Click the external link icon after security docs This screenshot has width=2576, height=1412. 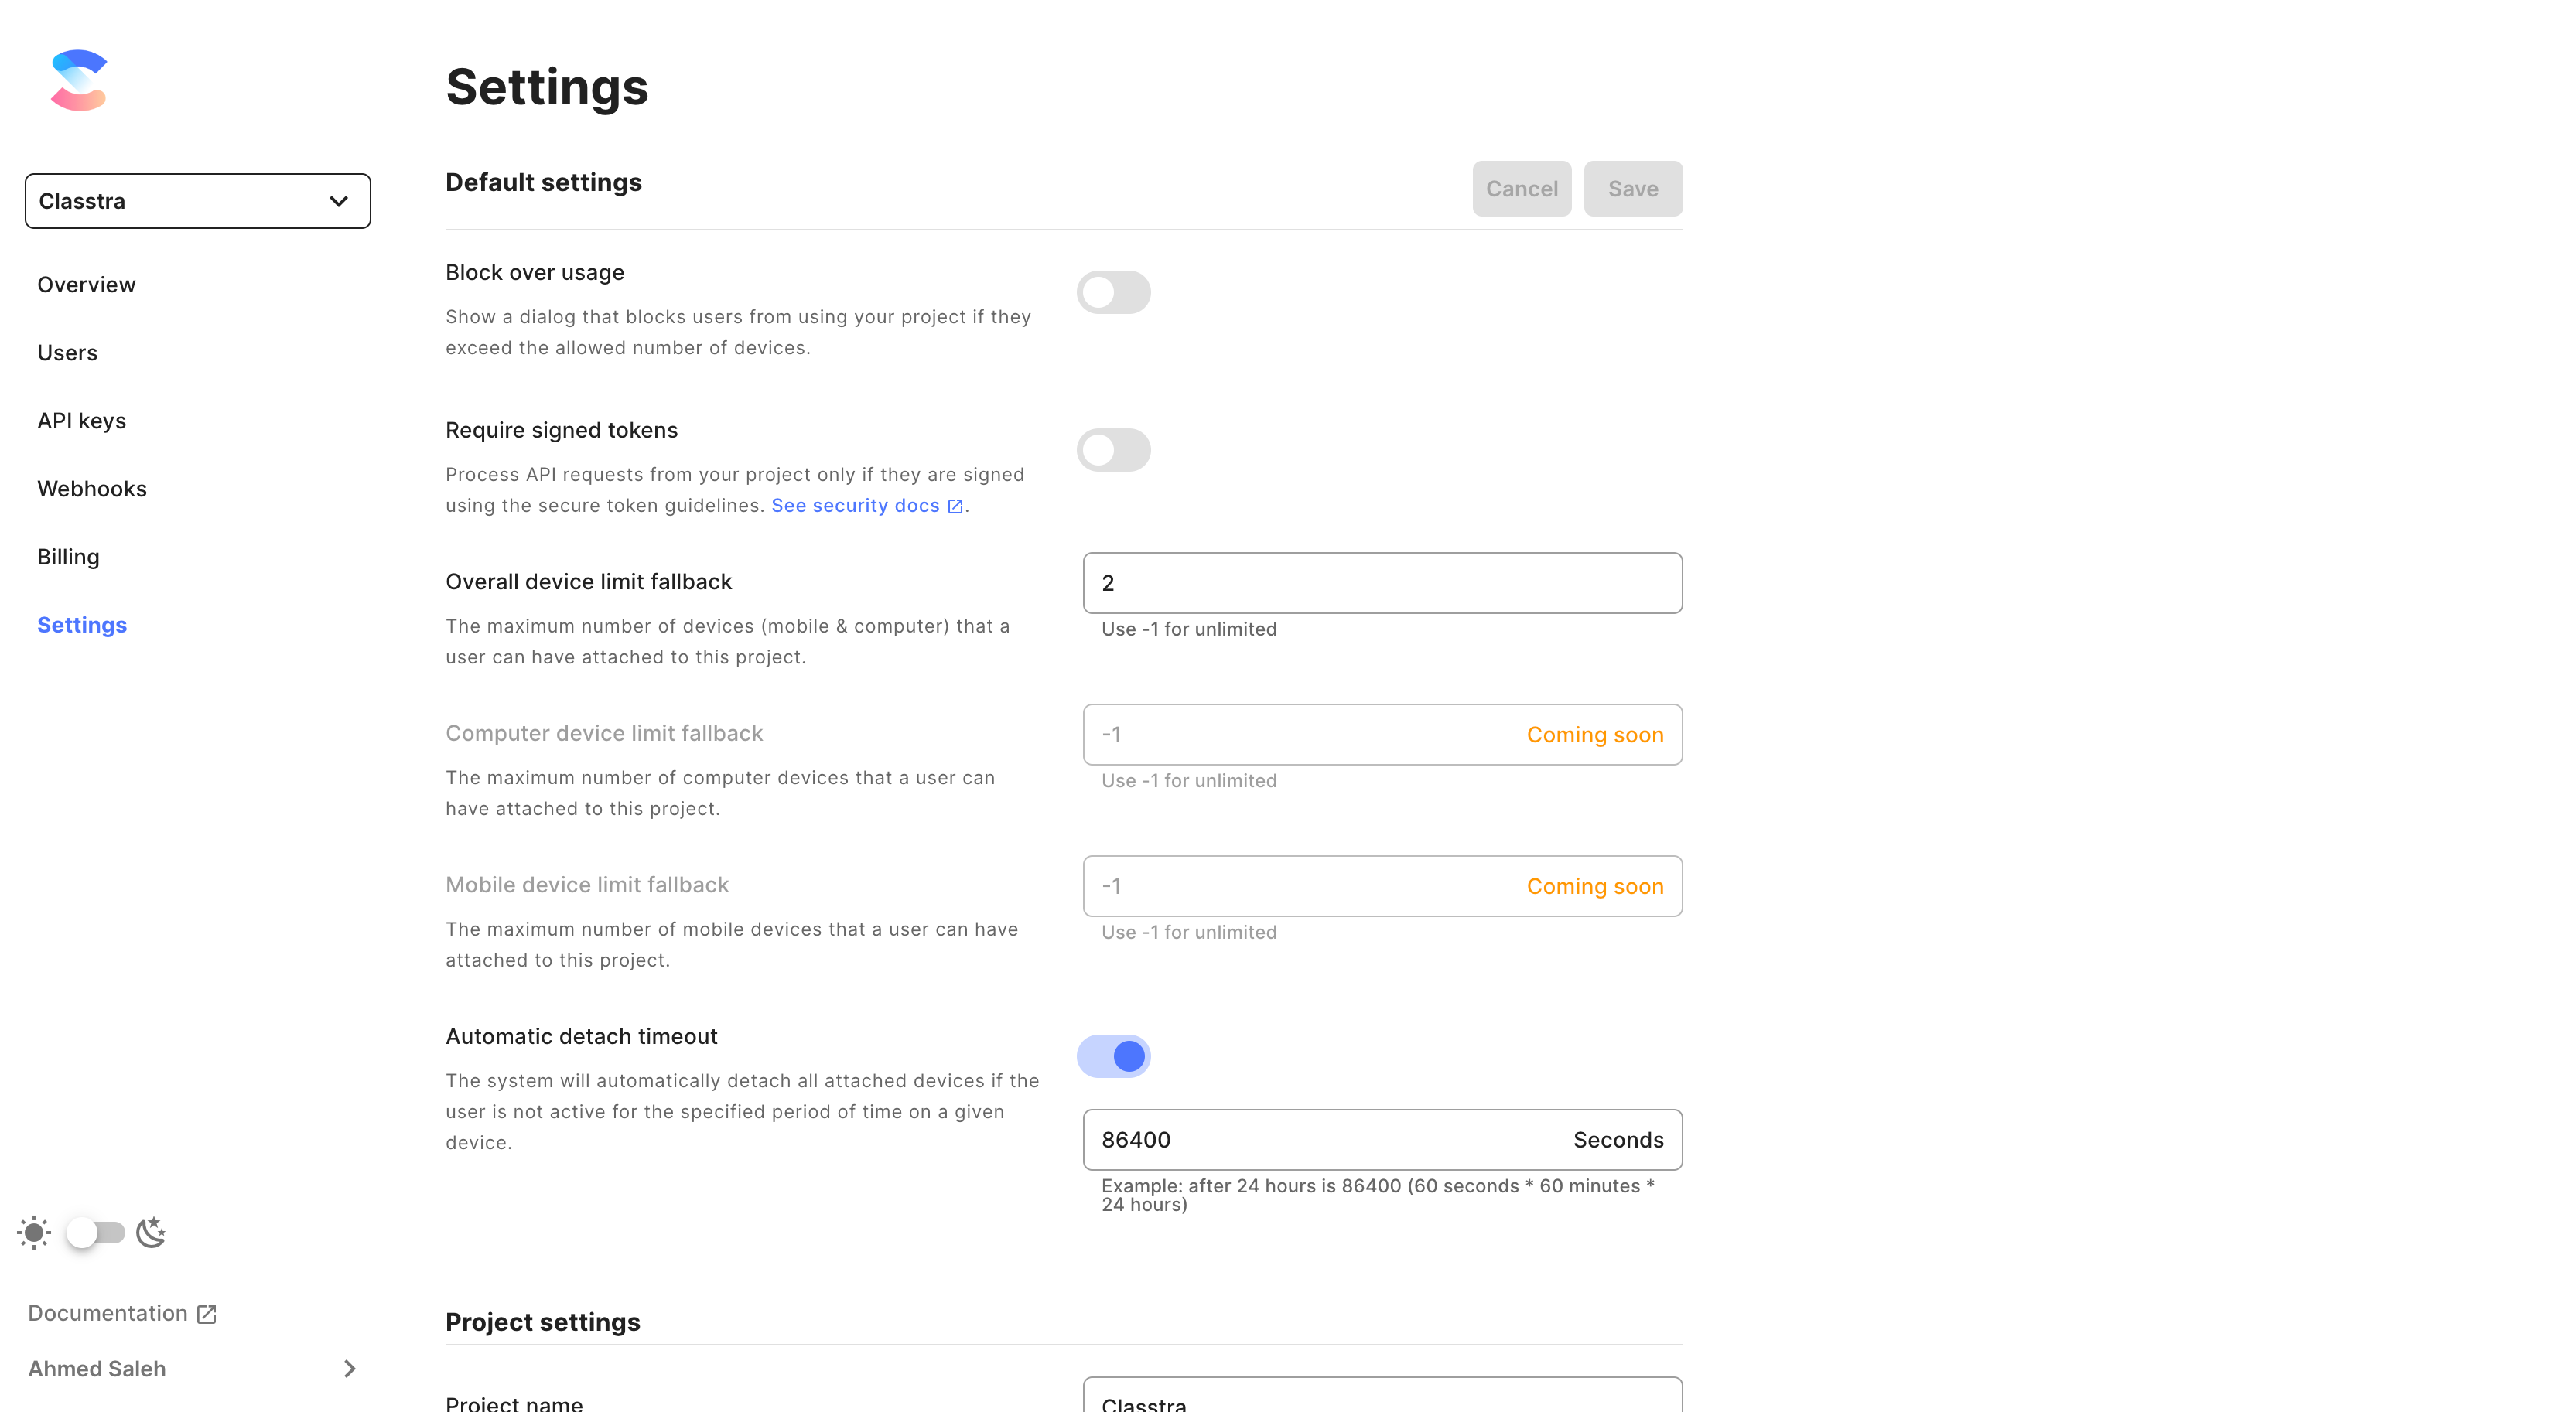click(956, 506)
